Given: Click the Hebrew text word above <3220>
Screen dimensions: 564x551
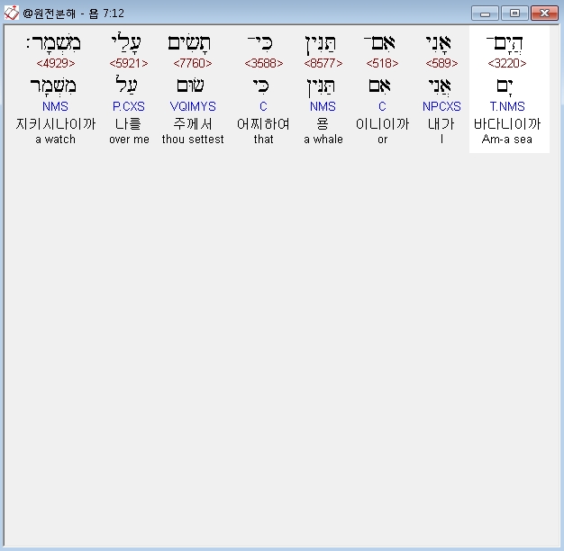Looking at the screenshot, I should point(505,44).
